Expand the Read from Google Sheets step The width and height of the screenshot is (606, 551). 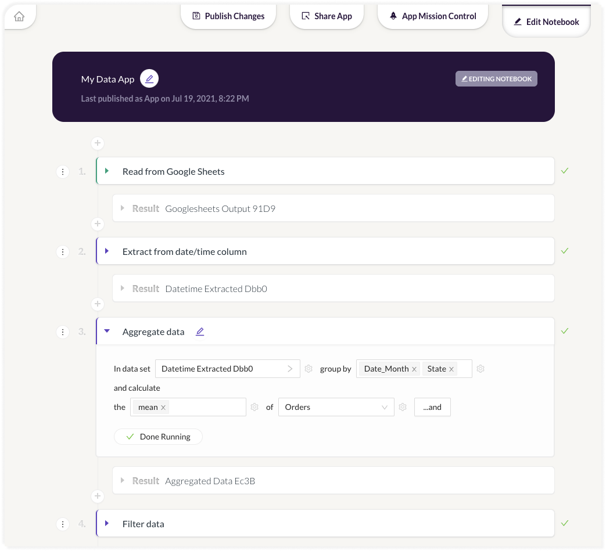click(107, 171)
